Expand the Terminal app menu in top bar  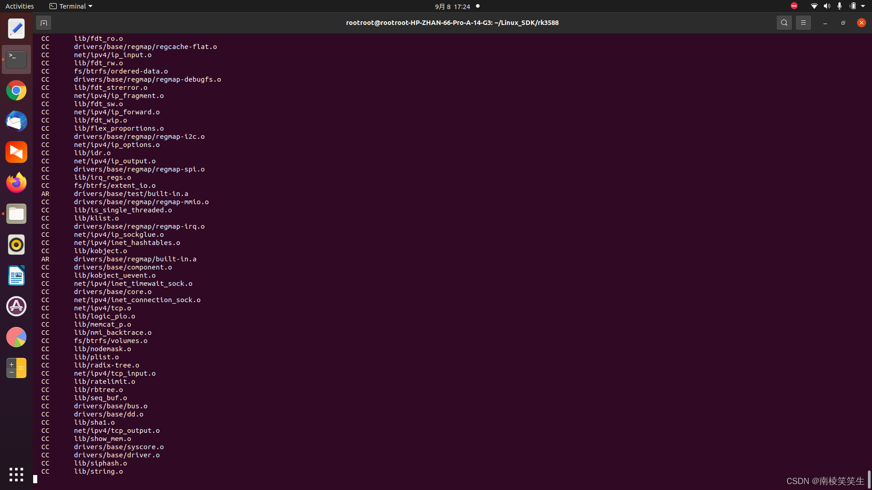[70, 6]
